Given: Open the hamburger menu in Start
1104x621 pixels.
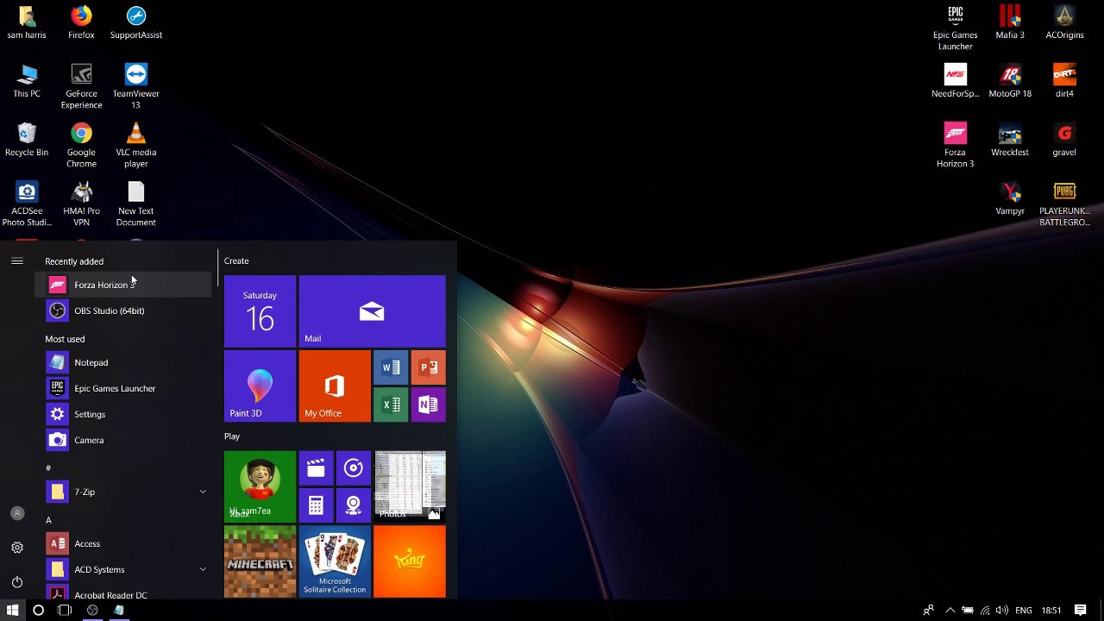Looking at the screenshot, I should point(17,260).
